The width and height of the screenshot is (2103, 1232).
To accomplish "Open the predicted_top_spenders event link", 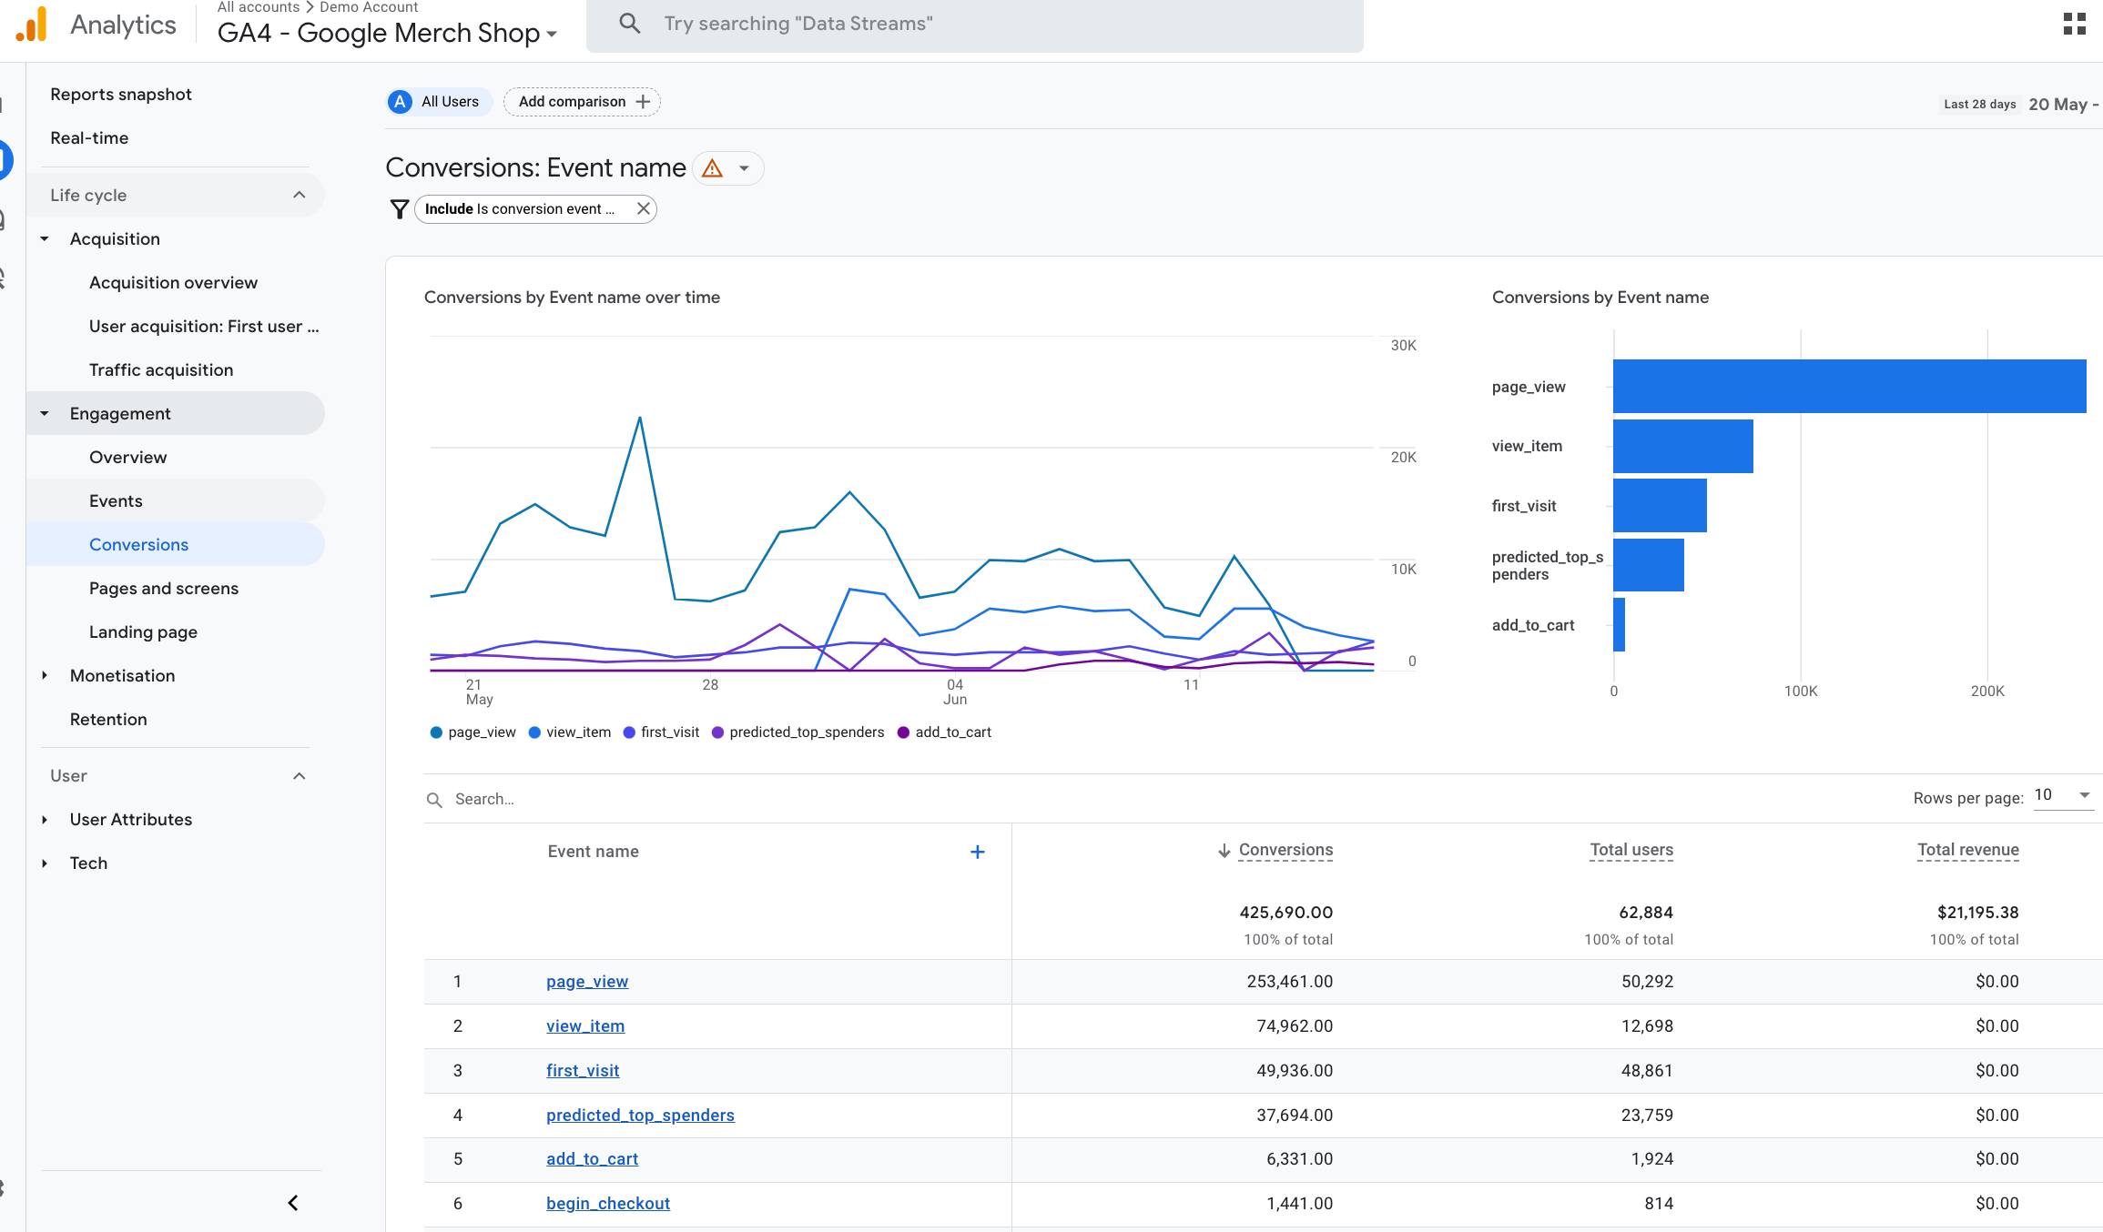I will coord(640,1115).
